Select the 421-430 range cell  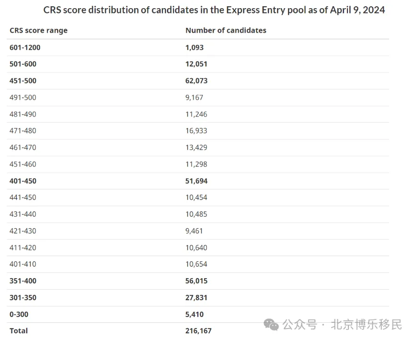(x=23, y=231)
